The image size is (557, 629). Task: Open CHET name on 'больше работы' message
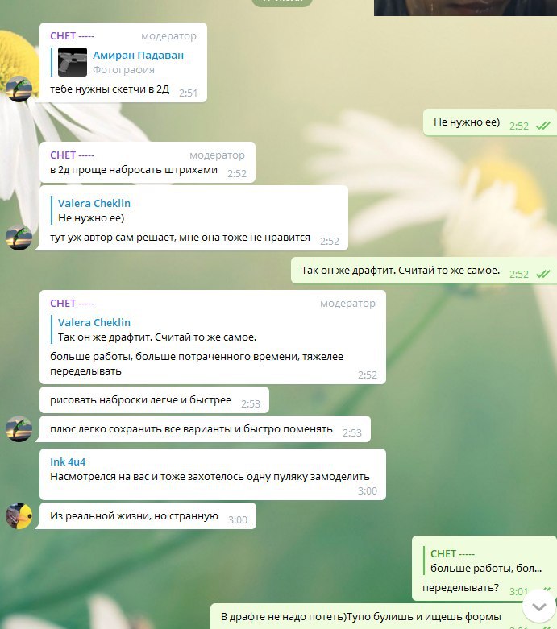click(x=72, y=304)
